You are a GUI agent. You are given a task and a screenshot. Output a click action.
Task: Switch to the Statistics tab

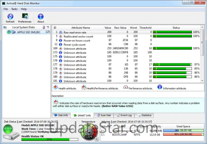click(144, 115)
